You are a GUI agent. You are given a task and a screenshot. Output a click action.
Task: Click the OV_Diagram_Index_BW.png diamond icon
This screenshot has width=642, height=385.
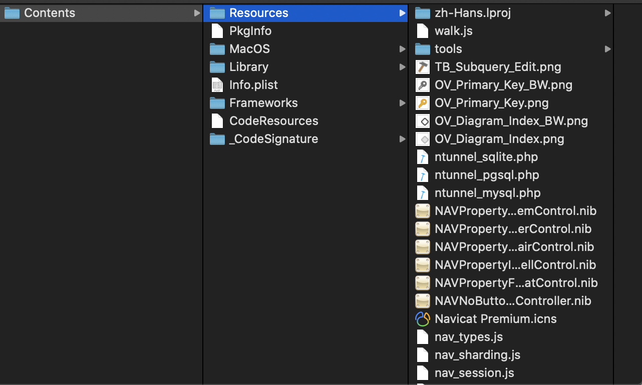423,121
